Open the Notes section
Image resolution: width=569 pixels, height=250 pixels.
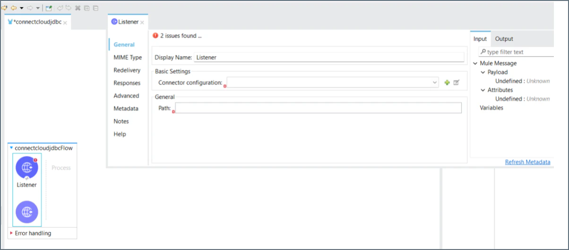click(121, 121)
